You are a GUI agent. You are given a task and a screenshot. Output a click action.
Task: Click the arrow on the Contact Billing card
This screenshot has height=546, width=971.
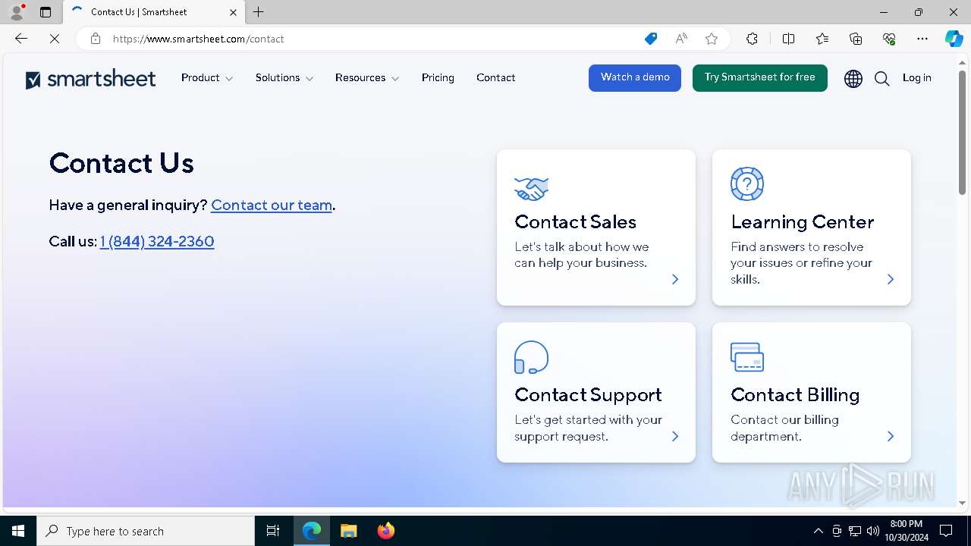[x=891, y=436]
